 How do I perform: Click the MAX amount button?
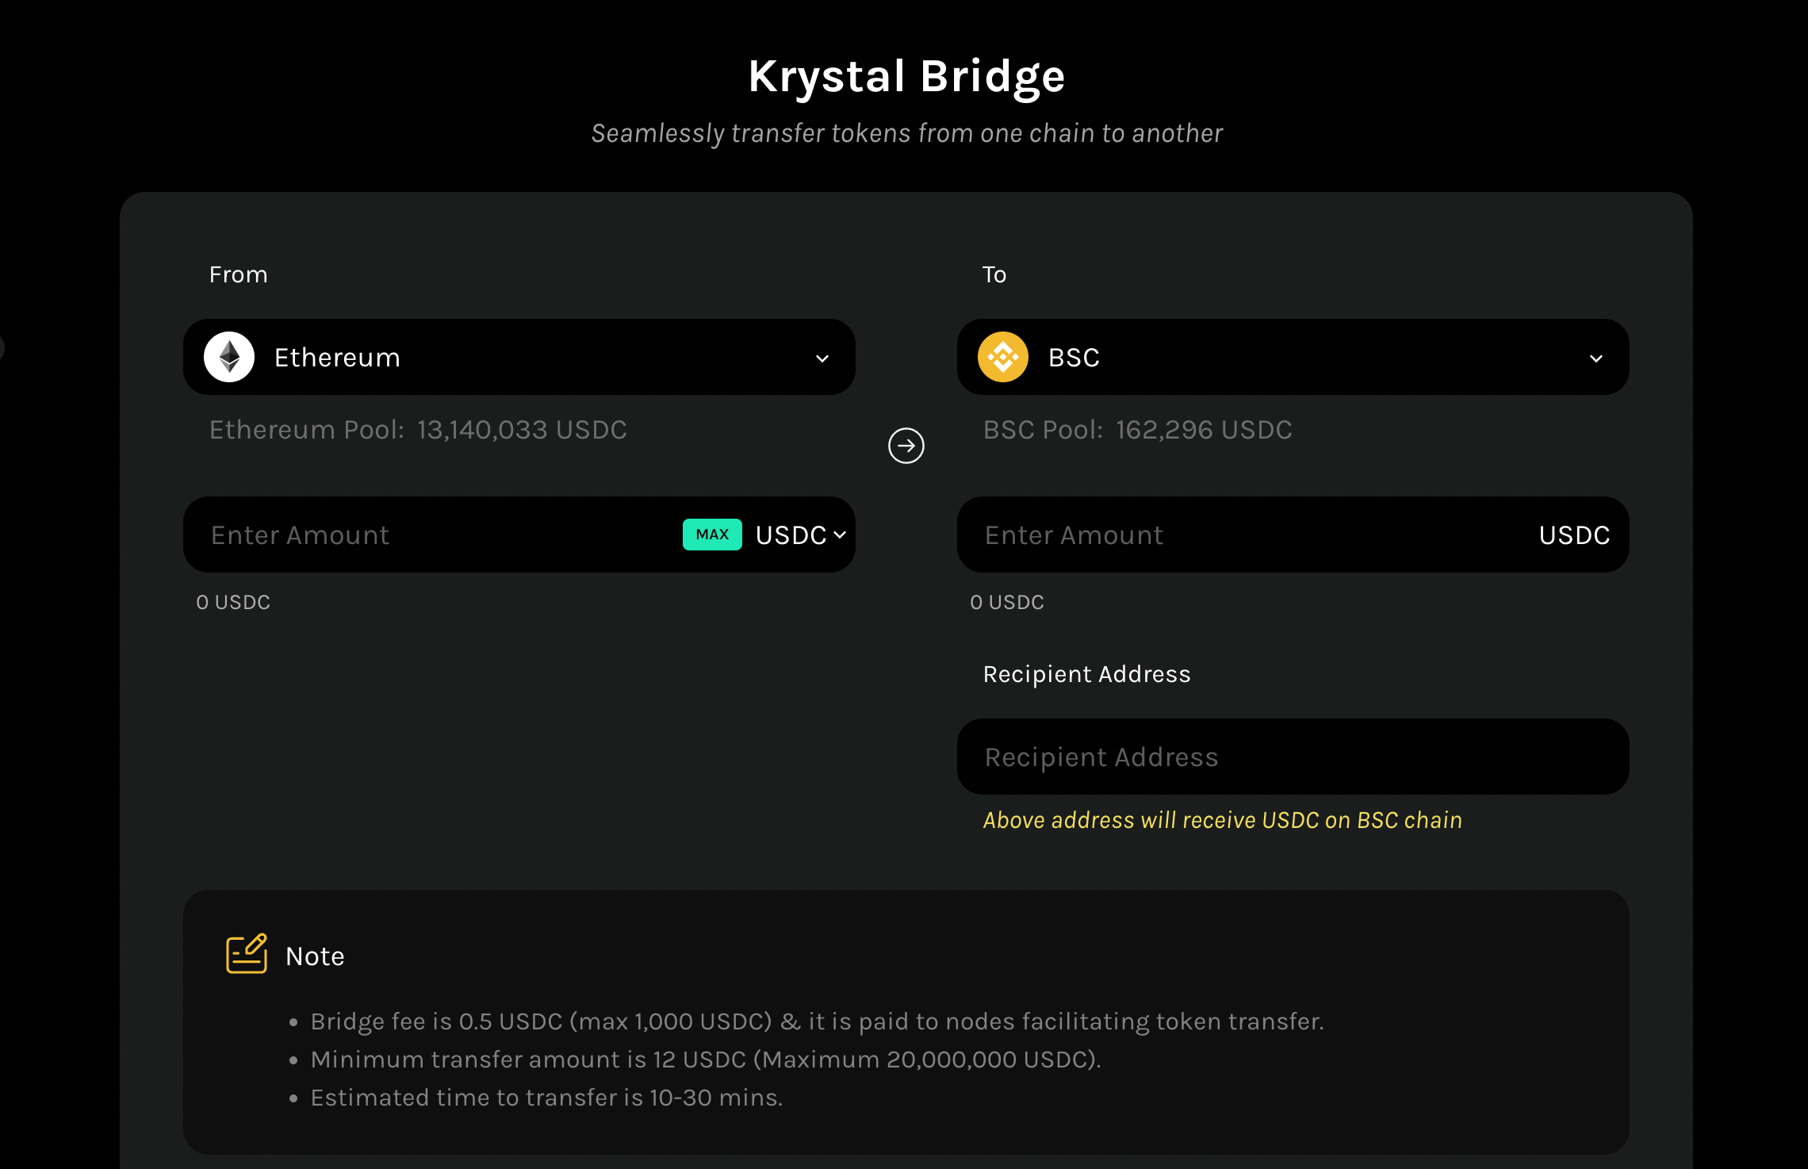(712, 535)
